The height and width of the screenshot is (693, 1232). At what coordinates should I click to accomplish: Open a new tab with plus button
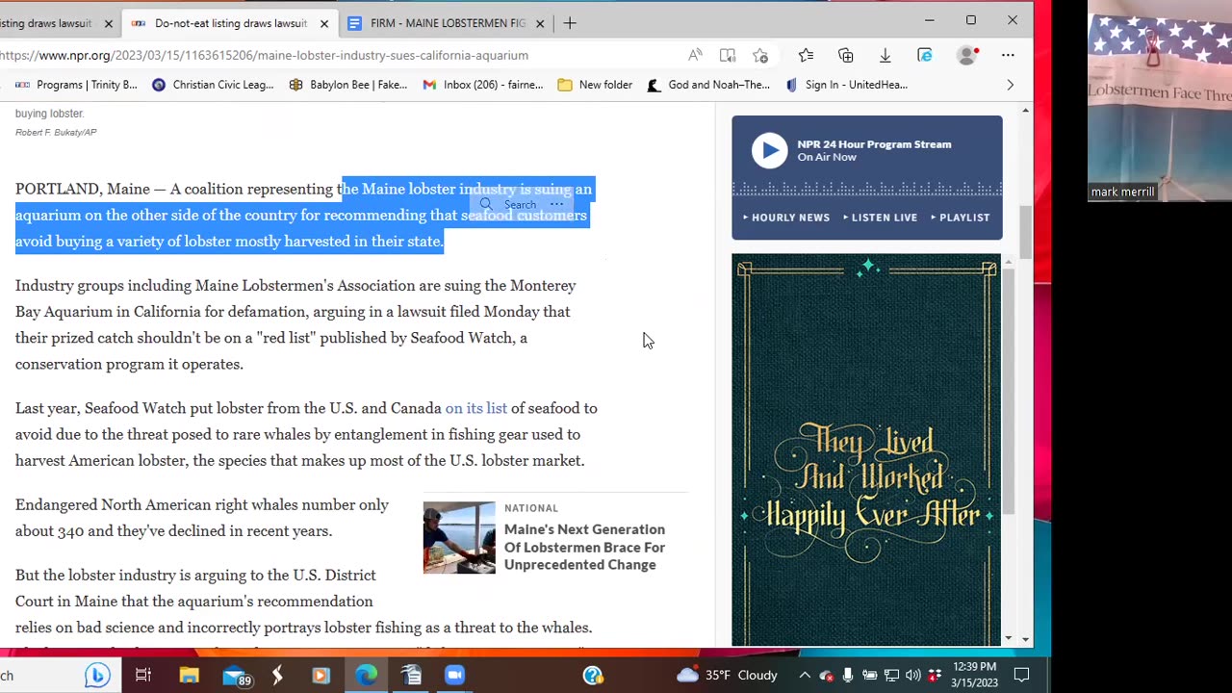(570, 23)
